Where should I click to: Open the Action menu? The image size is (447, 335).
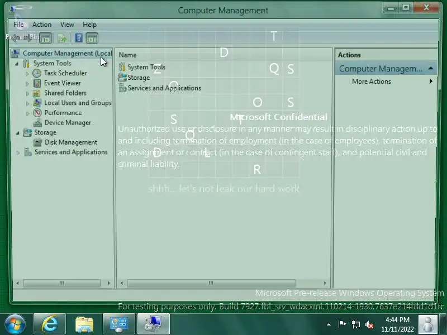(42, 25)
